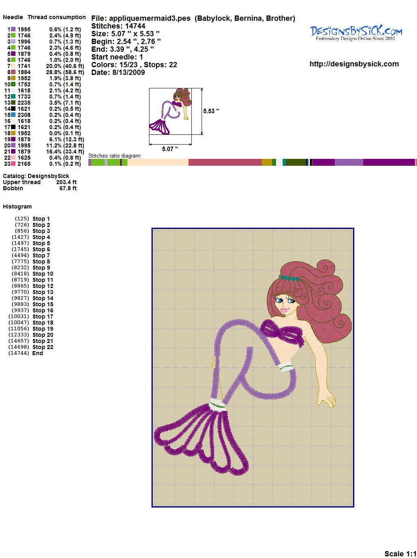
Task: Select needle 1 purple swatch 1995
Action: pos(13,29)
